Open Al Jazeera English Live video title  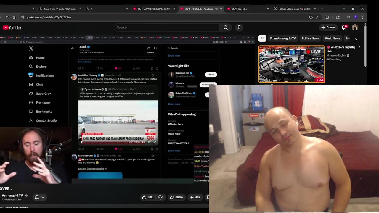(x=341, y=49)
